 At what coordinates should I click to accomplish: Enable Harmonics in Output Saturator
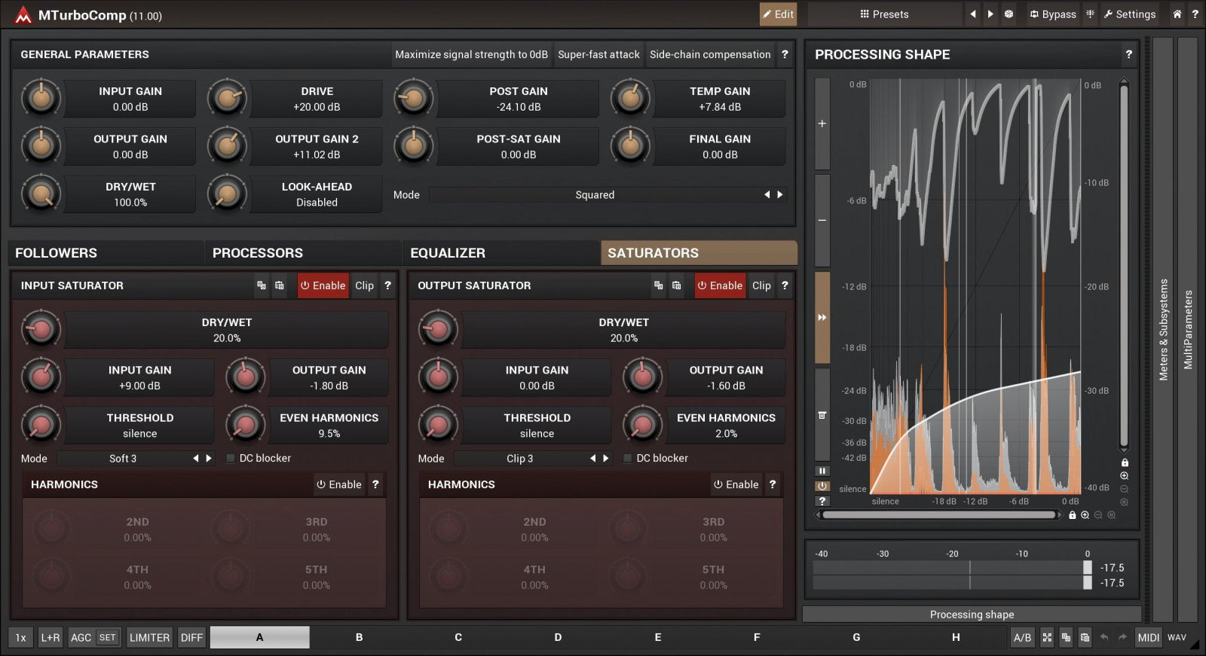pos(736,484)
